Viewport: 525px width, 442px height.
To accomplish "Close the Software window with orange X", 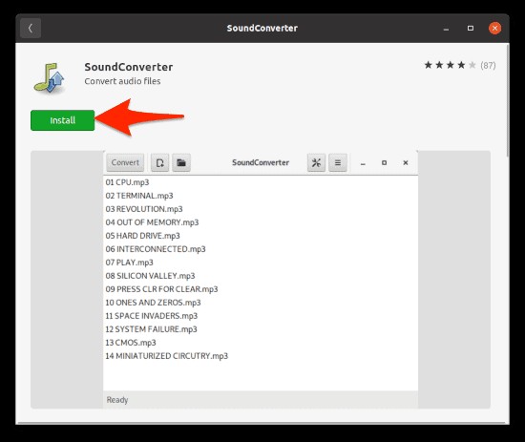I will pos(494,28).
